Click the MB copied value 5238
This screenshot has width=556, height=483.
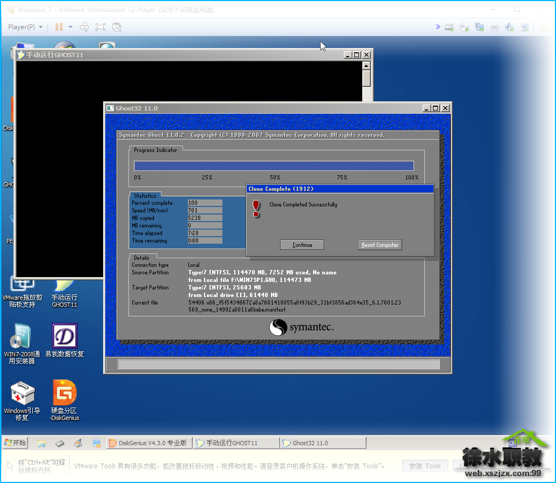click(205, 218)
